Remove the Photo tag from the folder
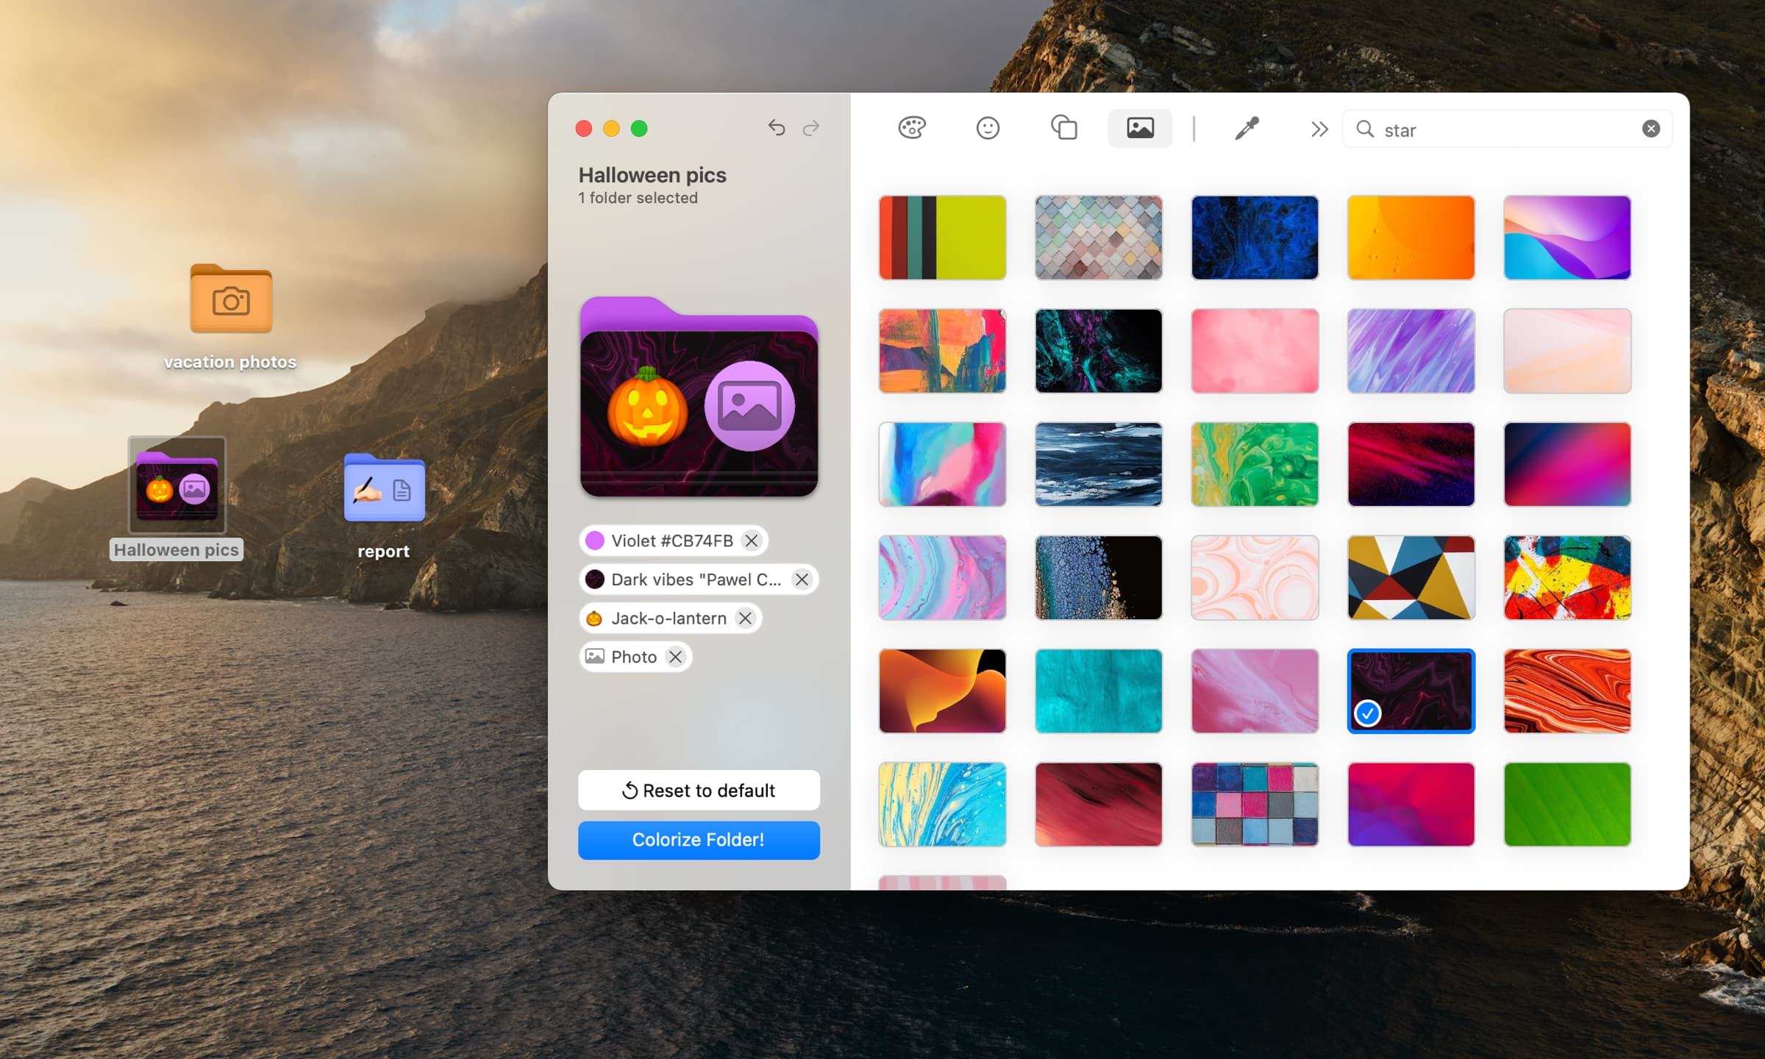The height and width of the screenshot is (1059, 1765). (676, 657)
